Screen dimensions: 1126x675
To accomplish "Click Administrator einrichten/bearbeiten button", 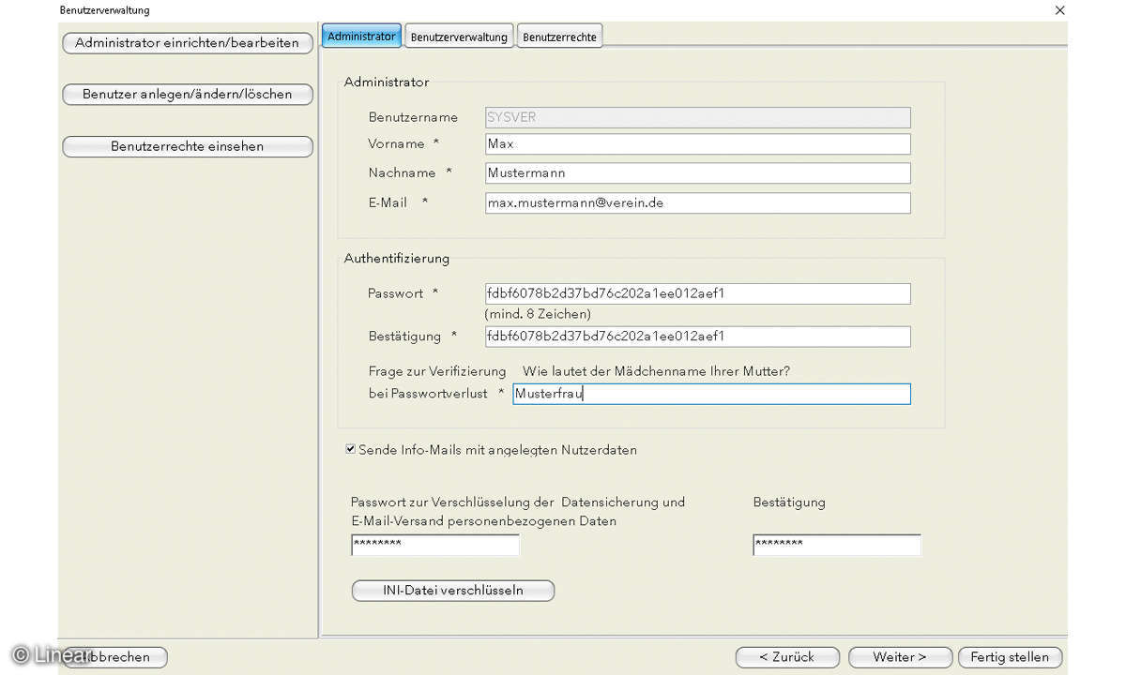I will point(187,43).
